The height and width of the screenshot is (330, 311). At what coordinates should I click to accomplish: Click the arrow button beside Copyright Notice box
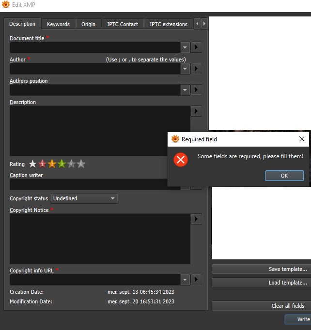click(x=196, y=219)
